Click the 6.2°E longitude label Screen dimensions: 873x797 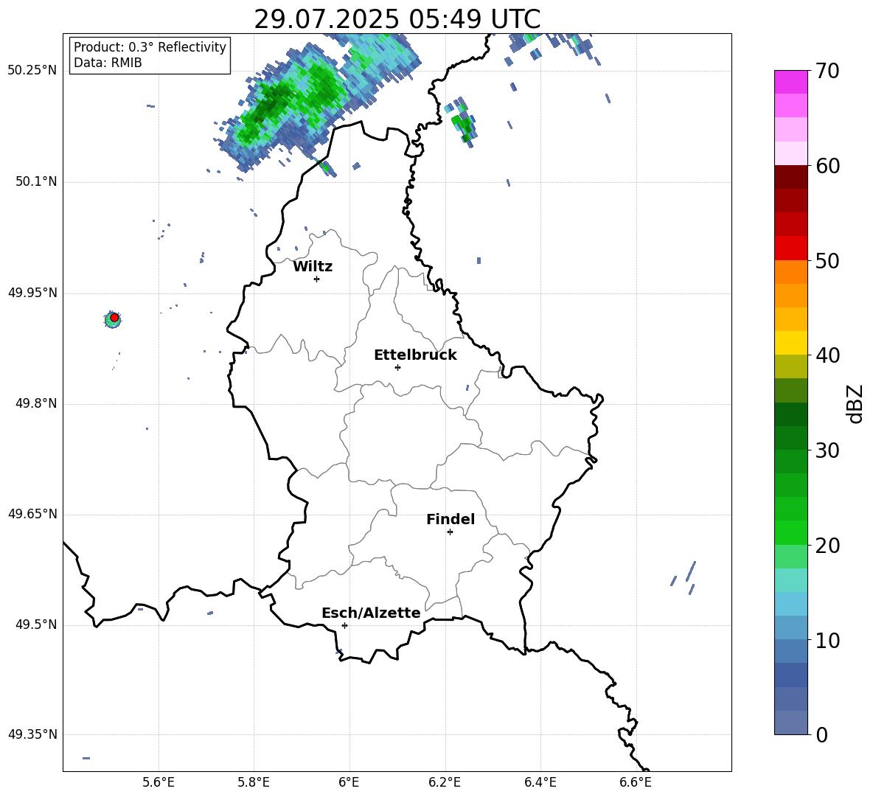[445, 782]
